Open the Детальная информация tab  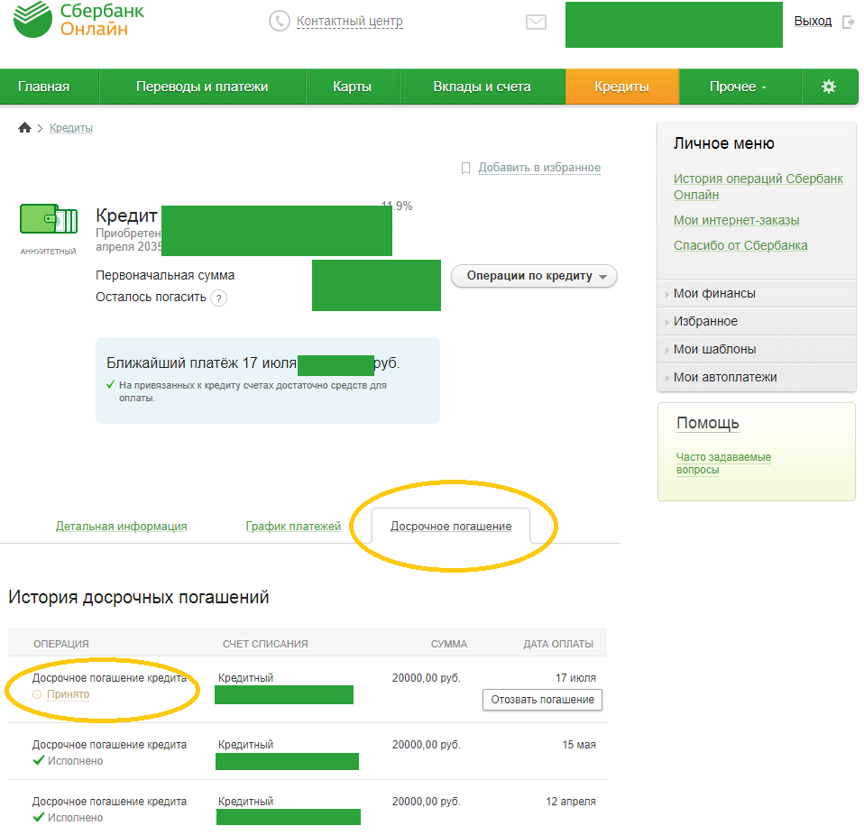coord(122,526)
